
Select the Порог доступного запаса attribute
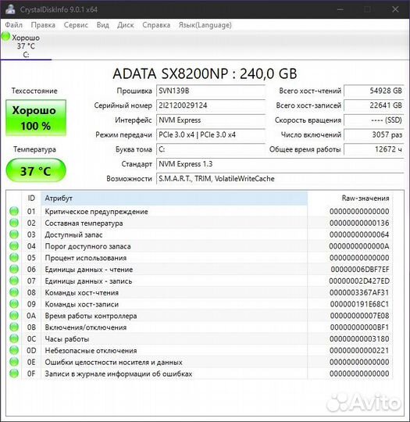pos(87,246)
